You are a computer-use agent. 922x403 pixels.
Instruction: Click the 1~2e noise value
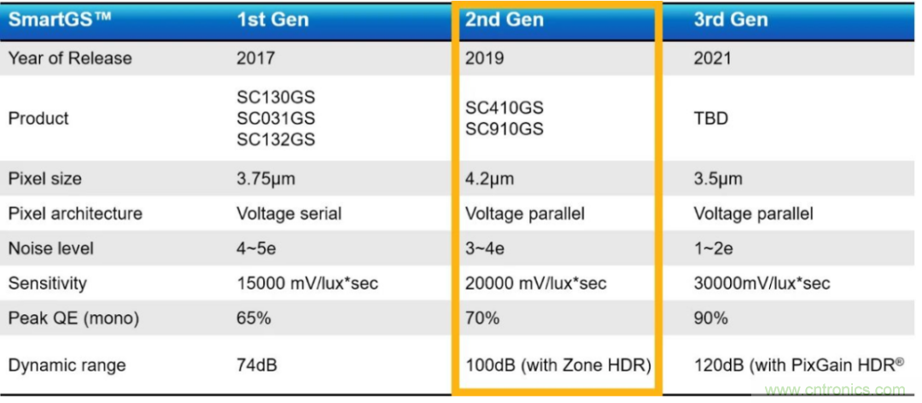[713, 248]
